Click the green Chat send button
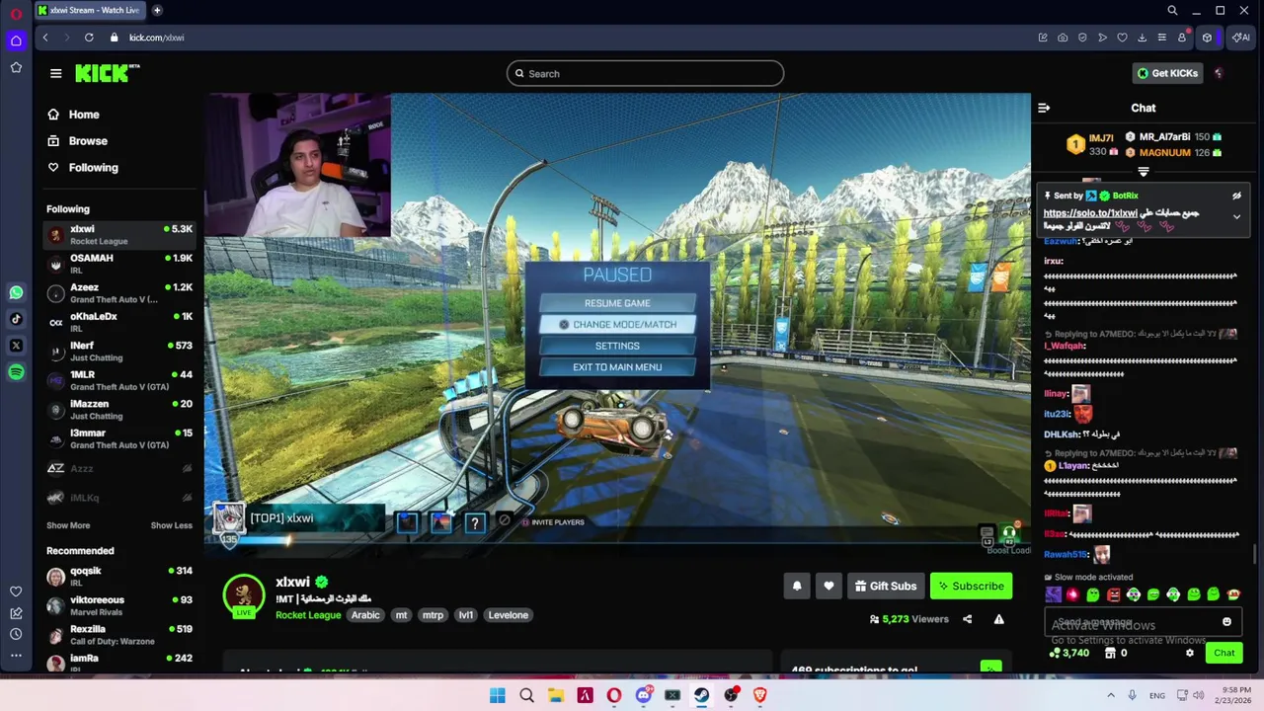 pyautogui.click(x=1224, y=653)
